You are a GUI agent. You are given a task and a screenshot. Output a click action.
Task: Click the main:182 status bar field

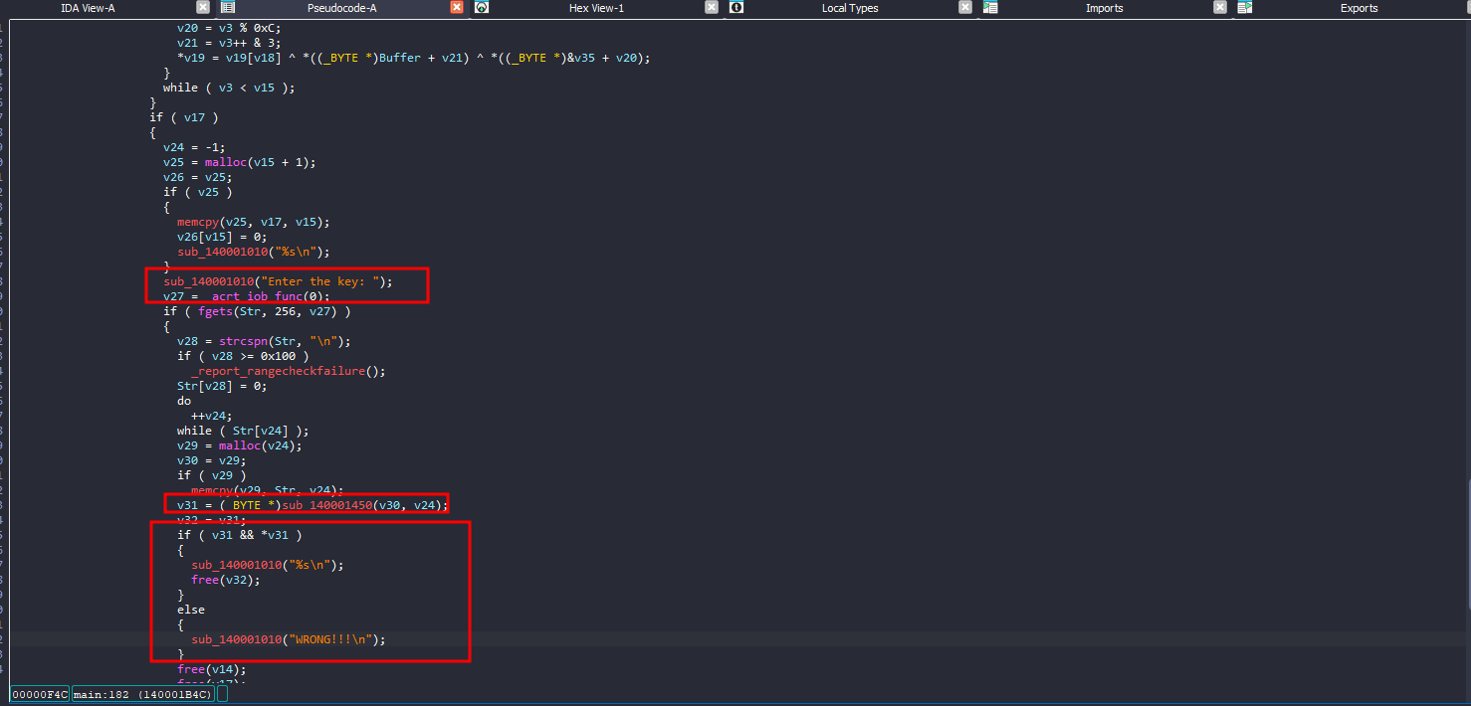point(143,694)
